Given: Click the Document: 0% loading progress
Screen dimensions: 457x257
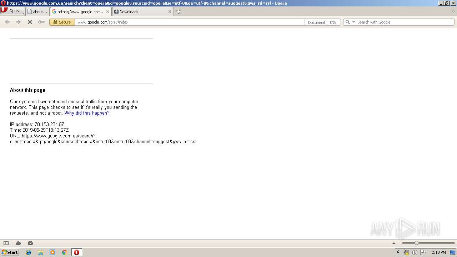Looking at the screenshot, I should click(322, 22).
